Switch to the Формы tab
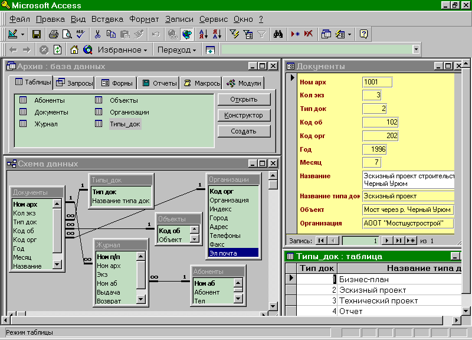The image size is (472, 340). (x=117, y=83)
